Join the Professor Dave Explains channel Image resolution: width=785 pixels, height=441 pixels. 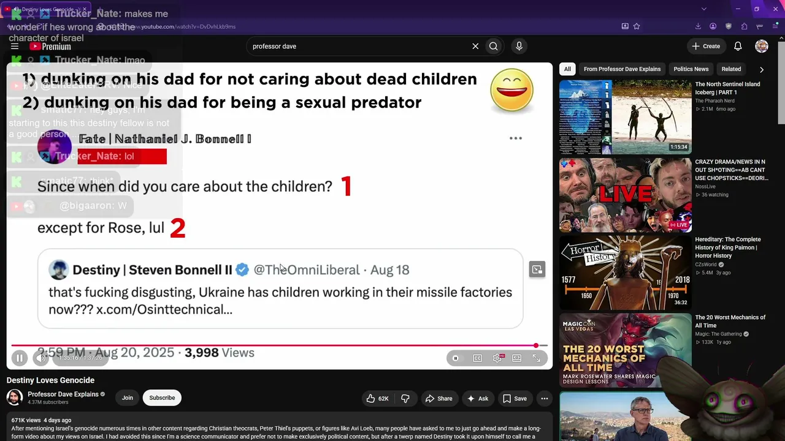click(128, 398)
